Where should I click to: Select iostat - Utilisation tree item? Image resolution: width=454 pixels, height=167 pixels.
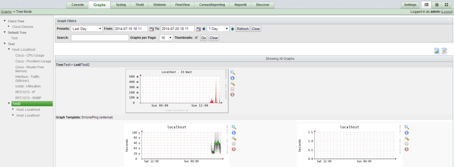point(28,86)
